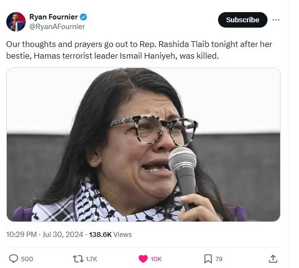Click the 1.7K reposts count
299x268 pixels.
coord(91,259)
